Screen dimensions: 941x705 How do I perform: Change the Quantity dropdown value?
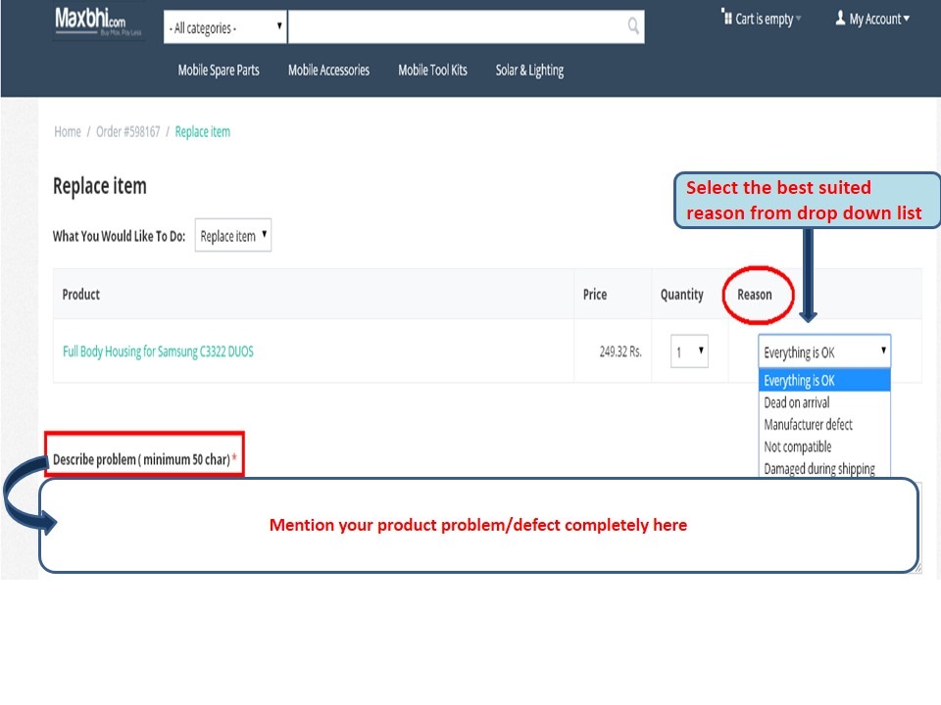[x=689, y=352]
